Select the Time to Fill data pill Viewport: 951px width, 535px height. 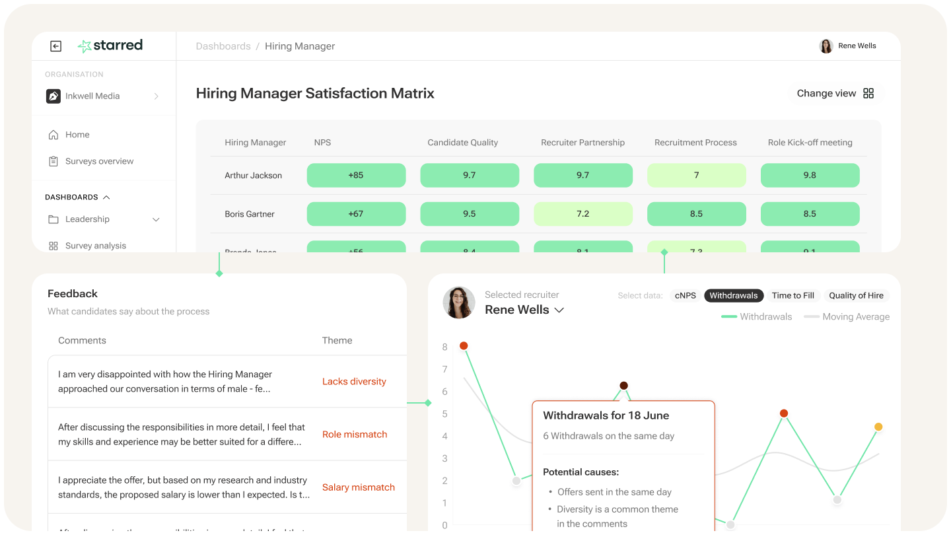[x=793, y=296]
